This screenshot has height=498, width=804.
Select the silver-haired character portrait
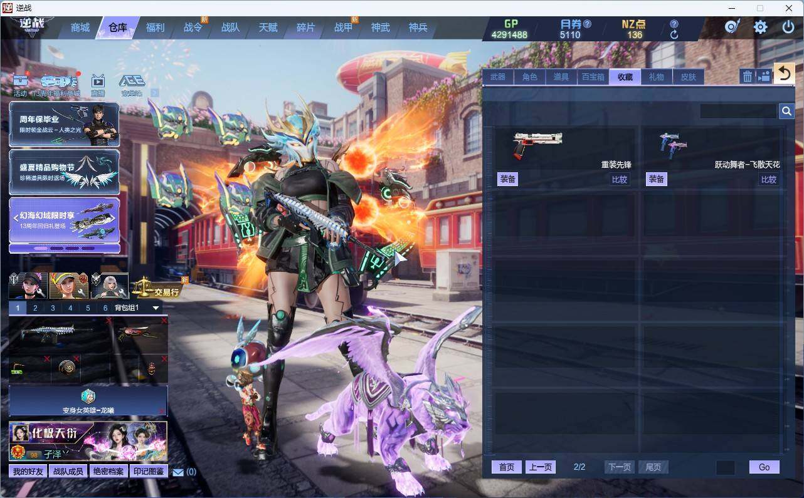pos(110,286)
